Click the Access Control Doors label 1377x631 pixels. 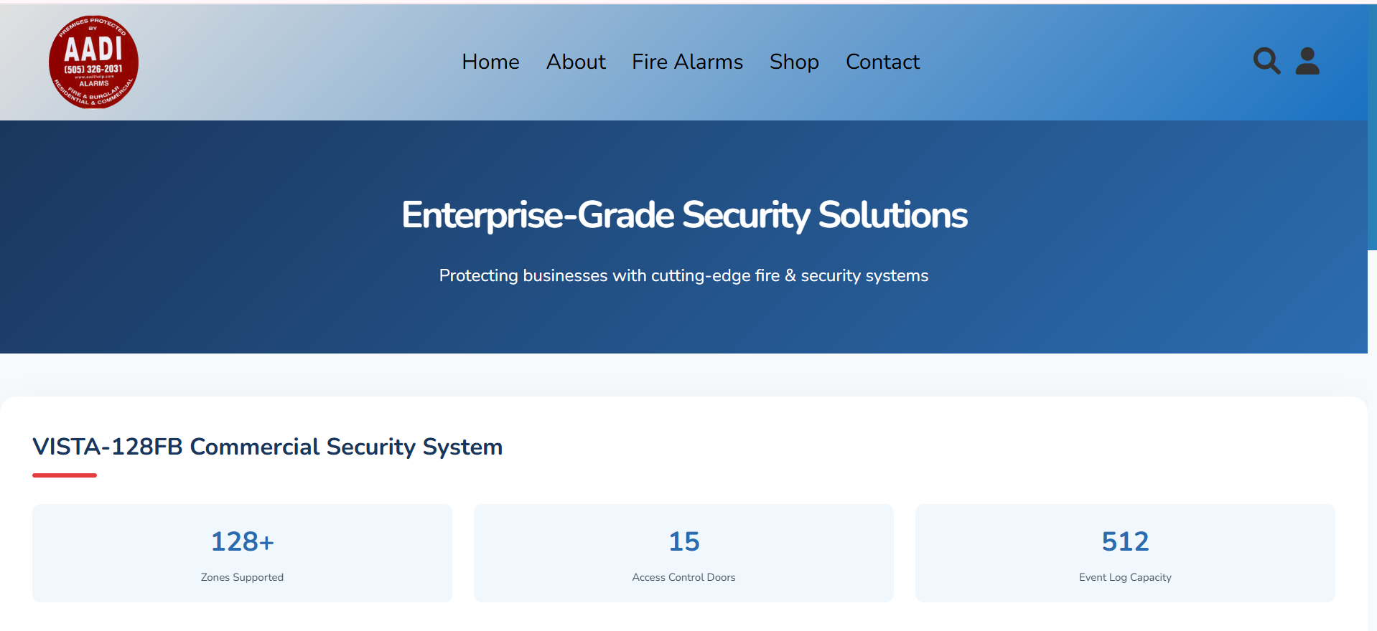point(683,577)
